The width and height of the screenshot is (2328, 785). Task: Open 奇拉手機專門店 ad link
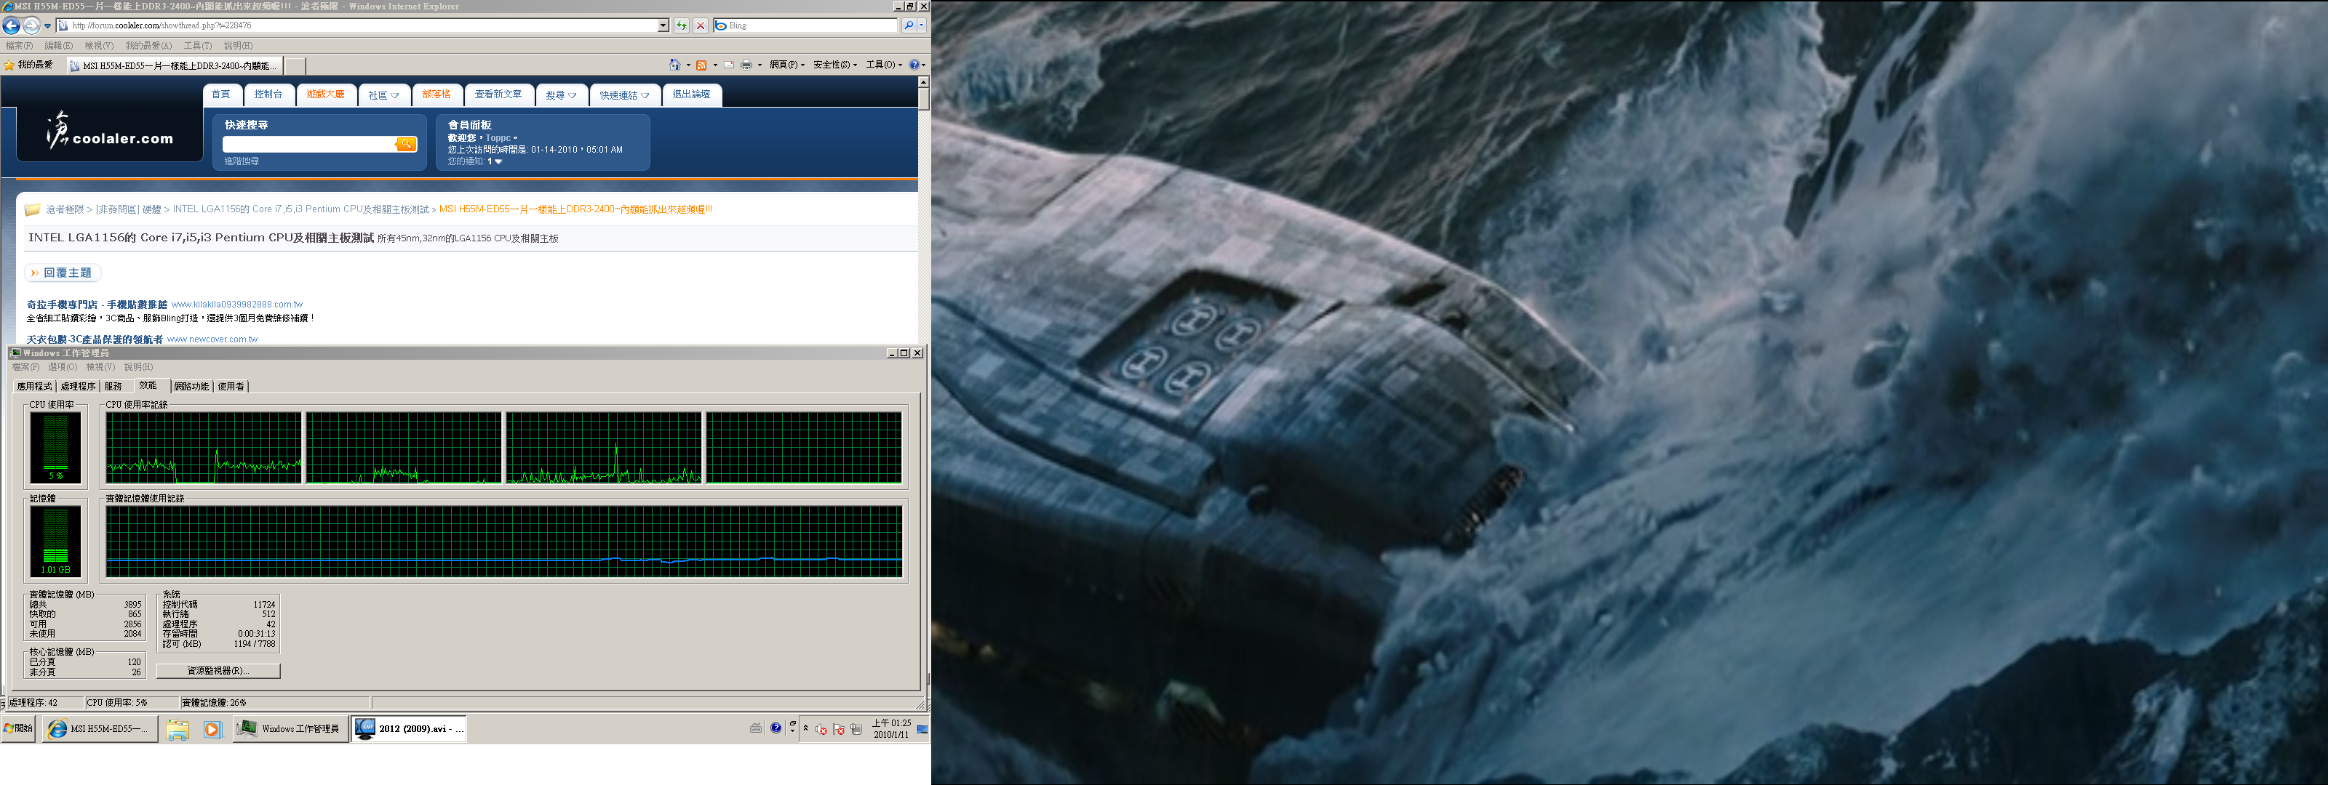(97, 305)
